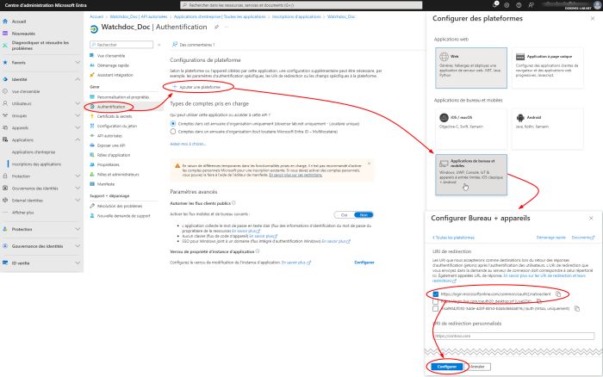Select Multilocataire organisation account radio option

[173, 132]
